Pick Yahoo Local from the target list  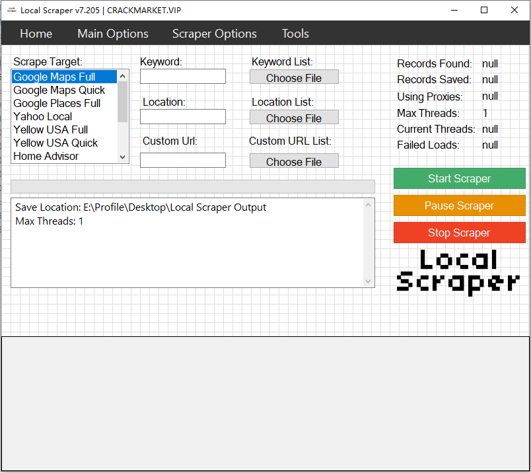point(64,116)
